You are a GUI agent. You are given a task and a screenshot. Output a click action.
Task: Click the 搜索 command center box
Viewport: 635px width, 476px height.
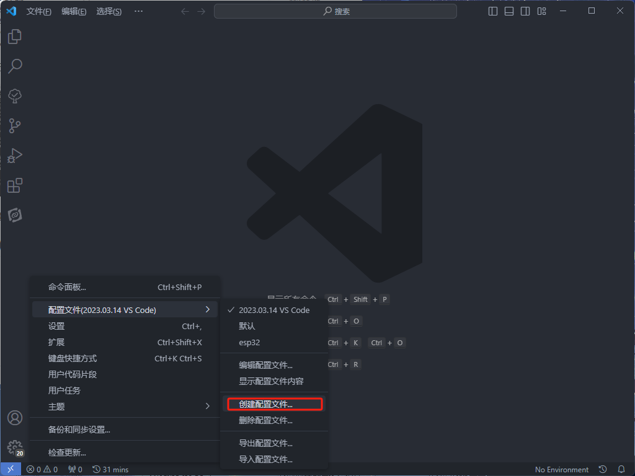coord(335,11)
